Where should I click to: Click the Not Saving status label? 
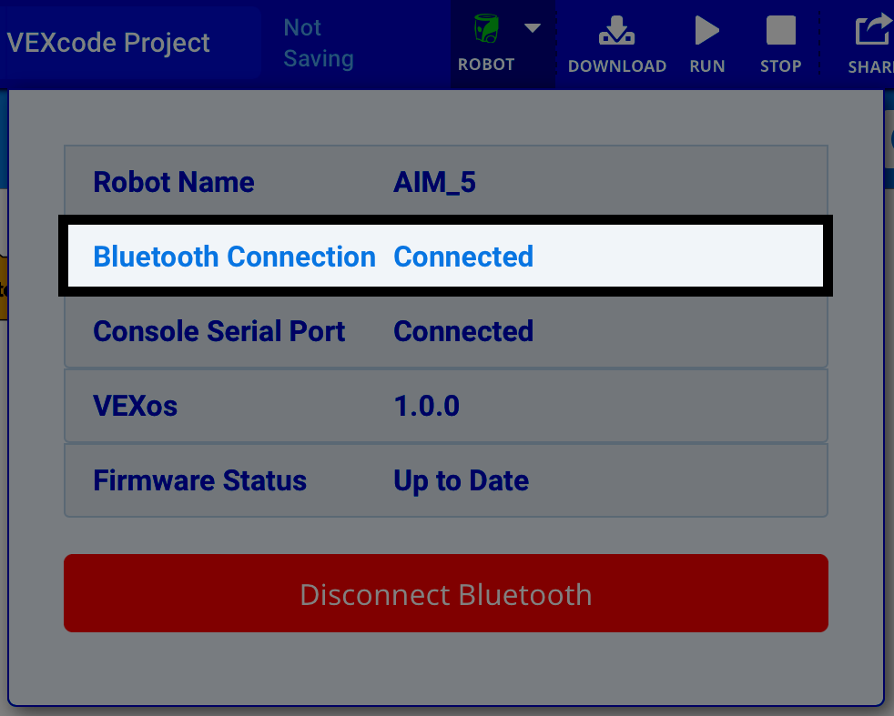tap(318, 45)
